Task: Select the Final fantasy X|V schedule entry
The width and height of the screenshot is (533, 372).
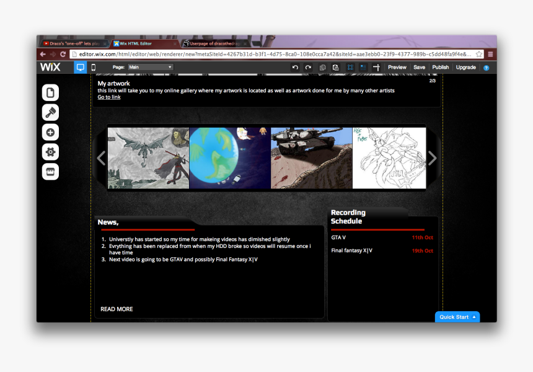Action: 352,250
